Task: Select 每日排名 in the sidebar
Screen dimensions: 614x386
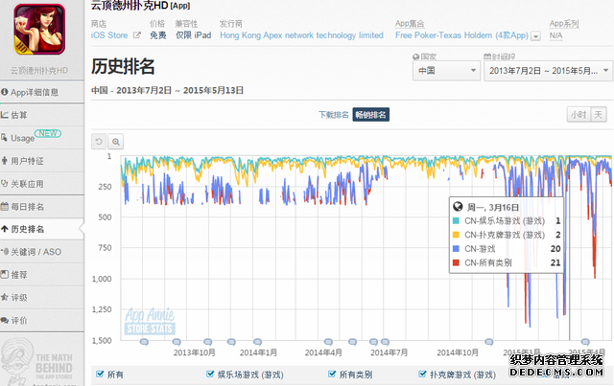Action: (42, 207)
